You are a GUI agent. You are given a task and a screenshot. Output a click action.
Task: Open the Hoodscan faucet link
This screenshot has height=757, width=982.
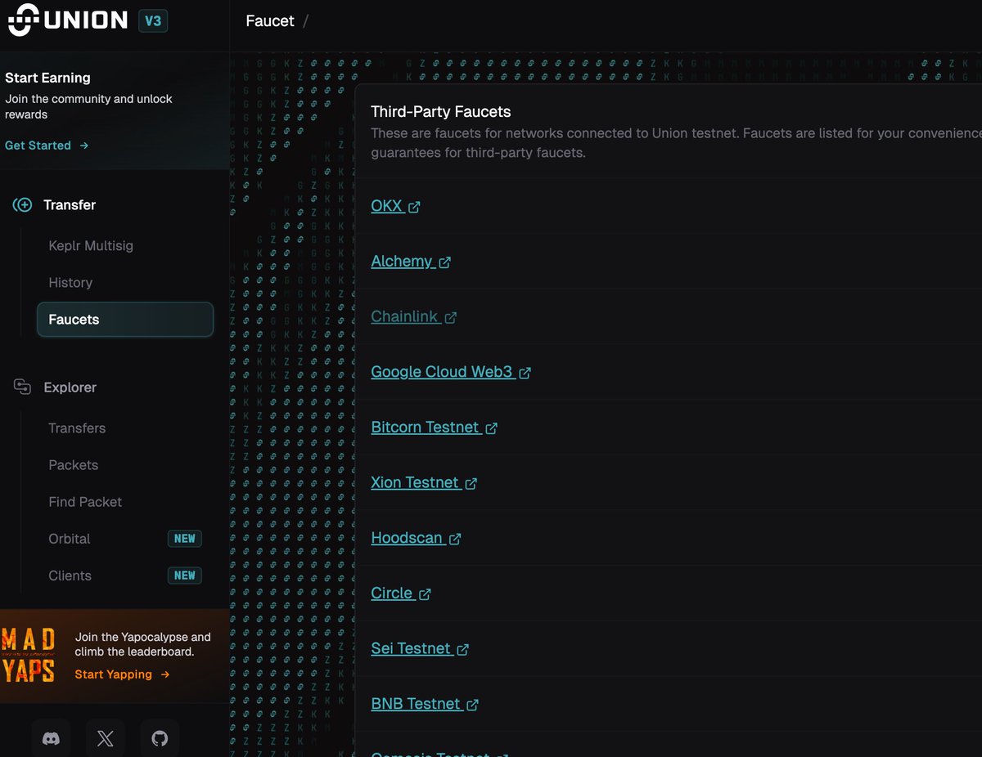click(407, 538)
